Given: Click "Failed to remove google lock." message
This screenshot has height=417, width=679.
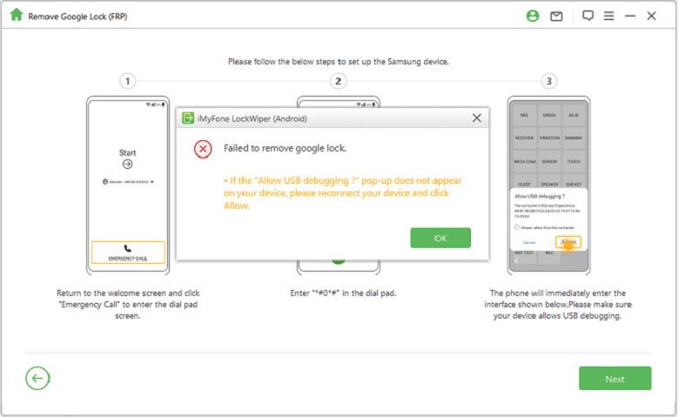Looking at the screenshot, I should click(x=285, y=148).
